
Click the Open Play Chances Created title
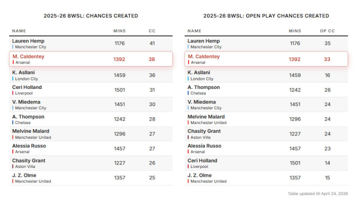266,16
